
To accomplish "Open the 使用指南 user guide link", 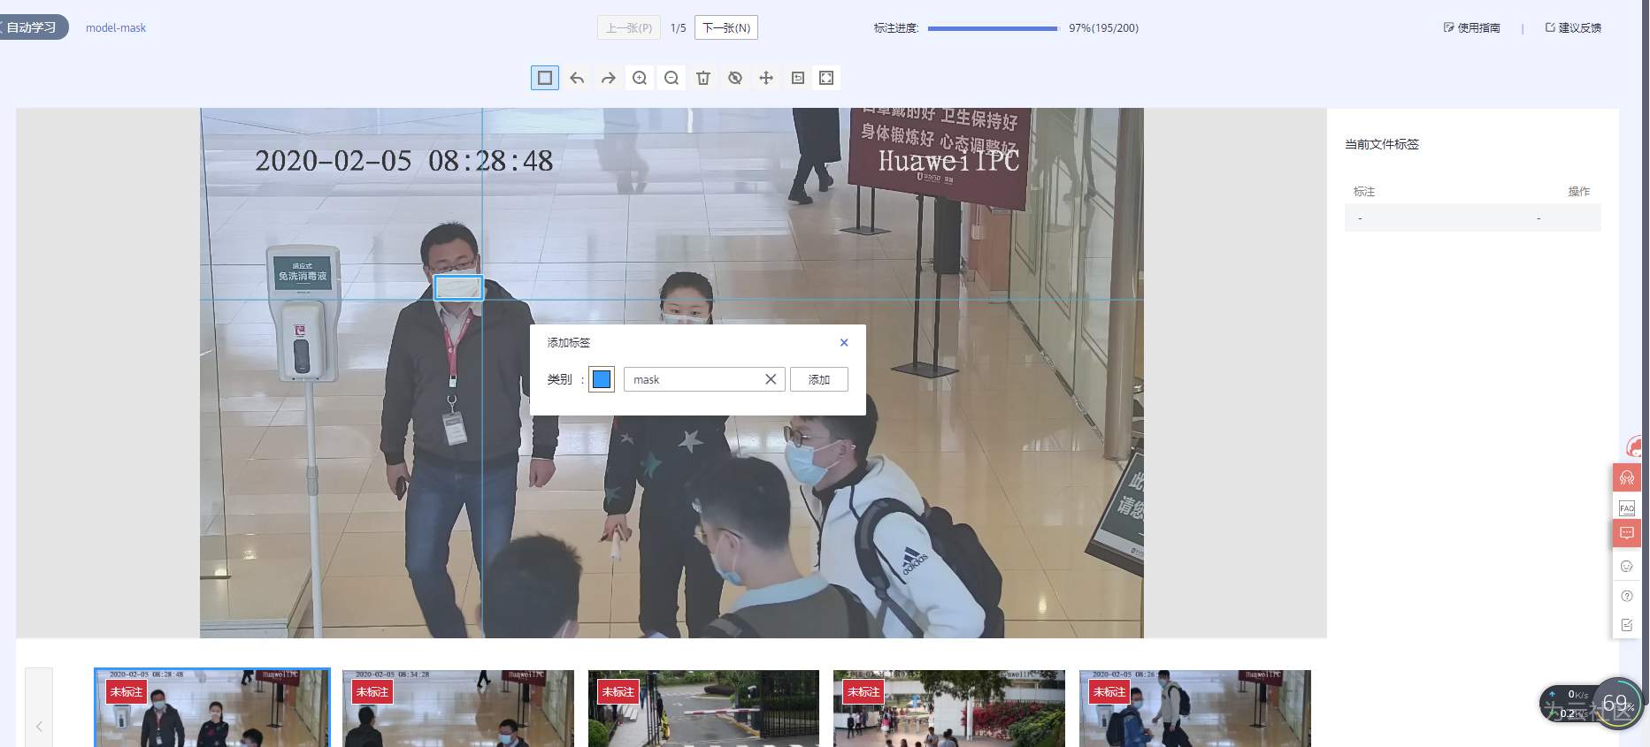I will (x=1472, y=28).
